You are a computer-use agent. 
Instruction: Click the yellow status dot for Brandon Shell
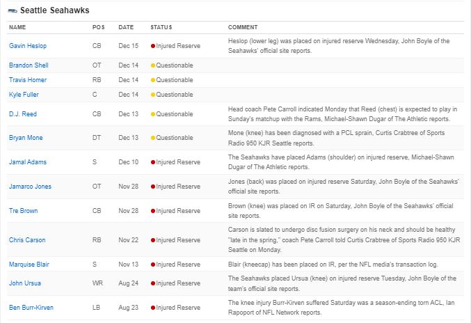click(x=153, y=65)
